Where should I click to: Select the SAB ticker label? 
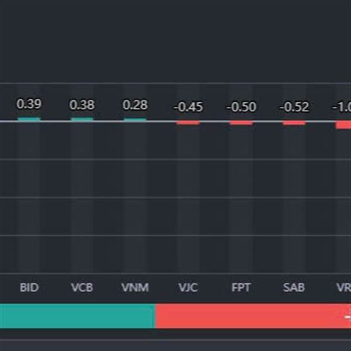(x=294, y=288)
